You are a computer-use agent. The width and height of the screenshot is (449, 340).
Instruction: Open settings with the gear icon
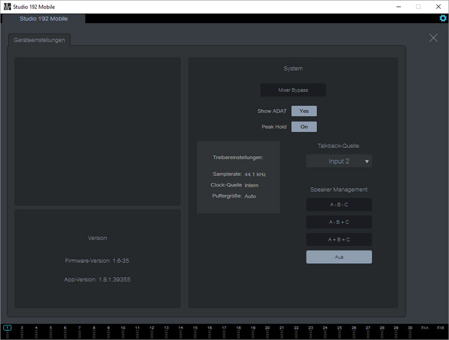(443, 18)
